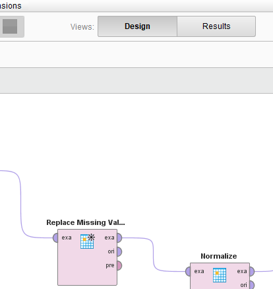The width and height of the screenshot is (273, 289).
Task: Click the ori output port of Replace Missing Values
Action: (119, 251)
